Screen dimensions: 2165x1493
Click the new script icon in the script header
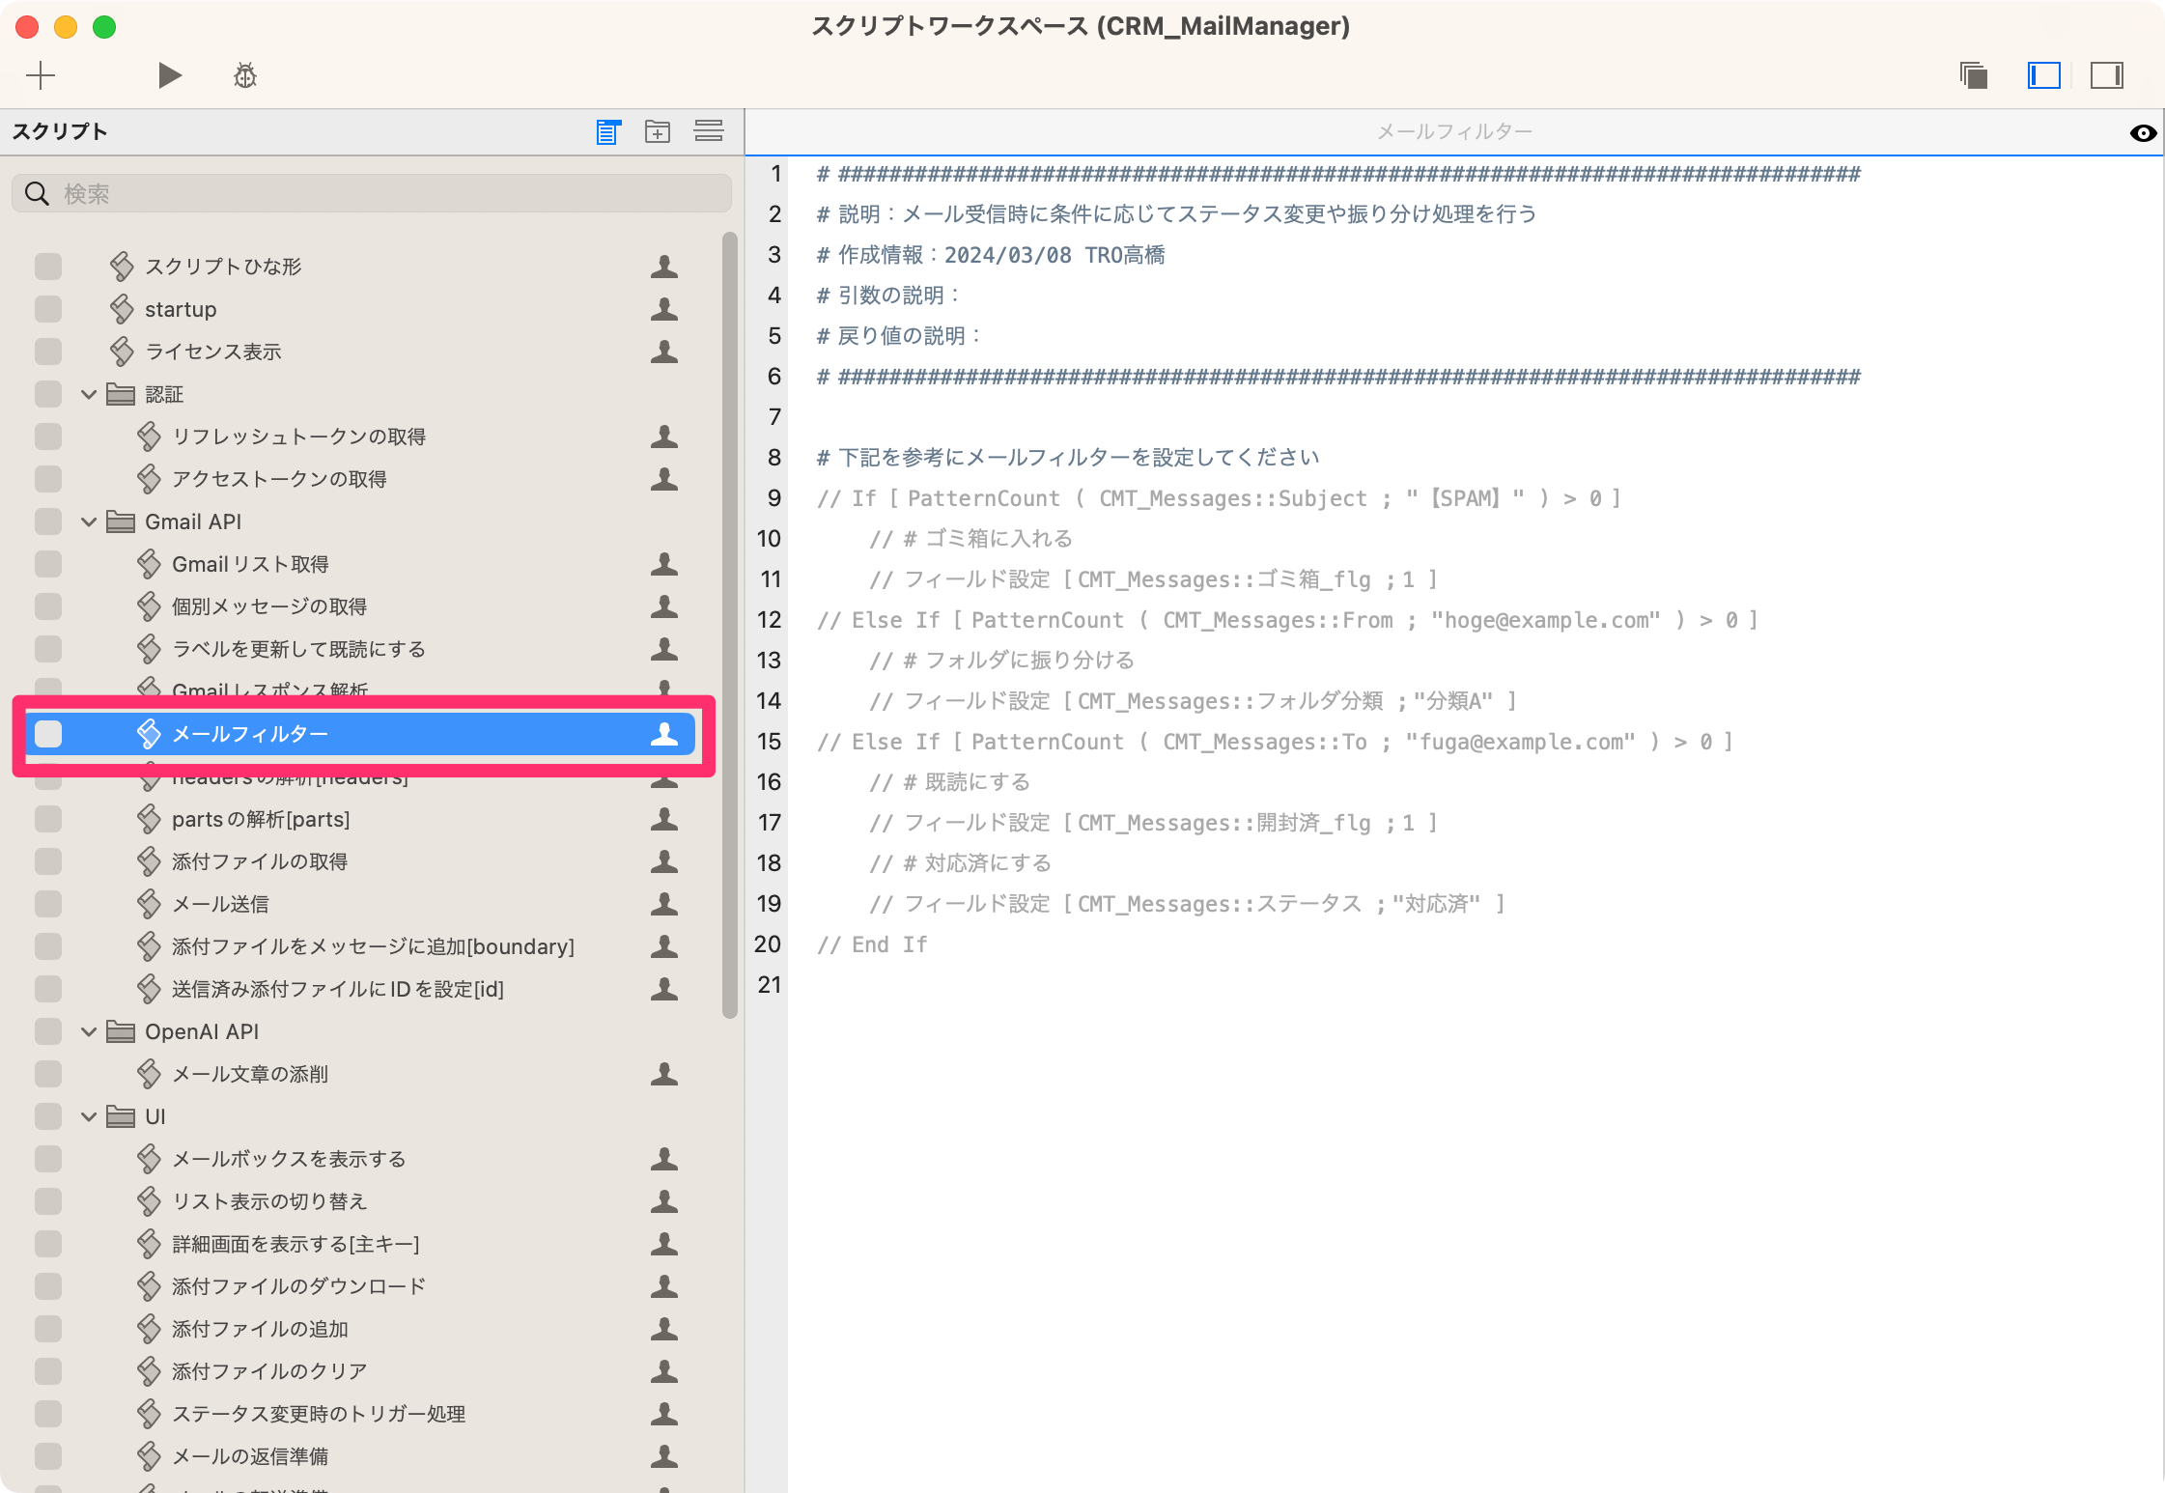(x=608, y=131)
